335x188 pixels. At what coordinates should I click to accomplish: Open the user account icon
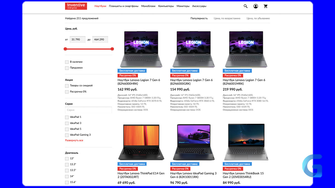pyautogui.click(x=256, y=6)
